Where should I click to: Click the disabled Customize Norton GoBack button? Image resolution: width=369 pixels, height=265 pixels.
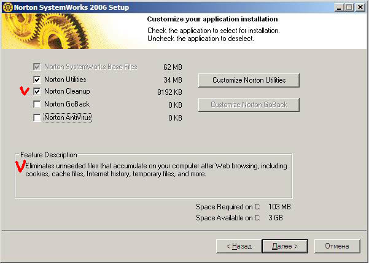249,105
